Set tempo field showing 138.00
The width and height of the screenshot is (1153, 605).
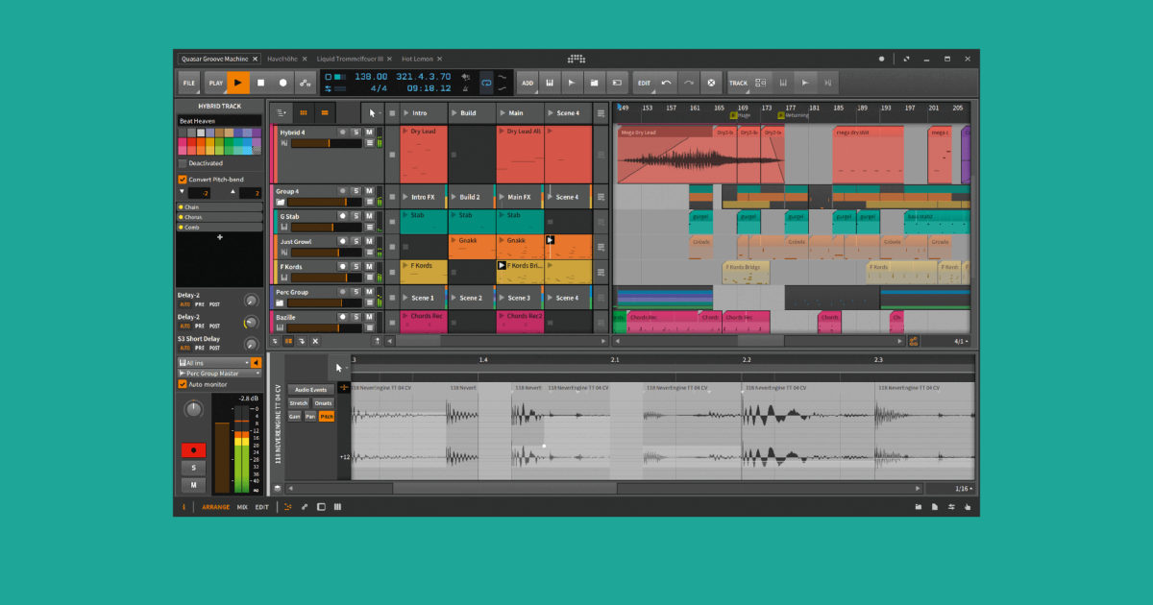point(371,76)
